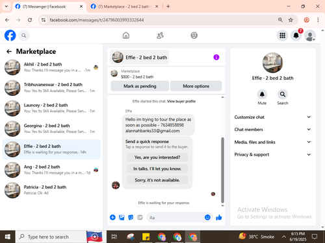The width and height of the screenshot is (325, 243).
Task: Expand the Customize chat section
Action: click(272, 117)
